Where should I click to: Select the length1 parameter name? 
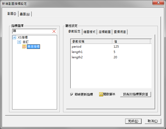coord(77,52)
